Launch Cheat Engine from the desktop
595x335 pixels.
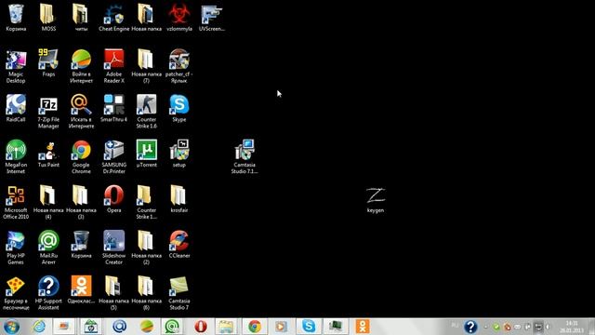point(113,17)
